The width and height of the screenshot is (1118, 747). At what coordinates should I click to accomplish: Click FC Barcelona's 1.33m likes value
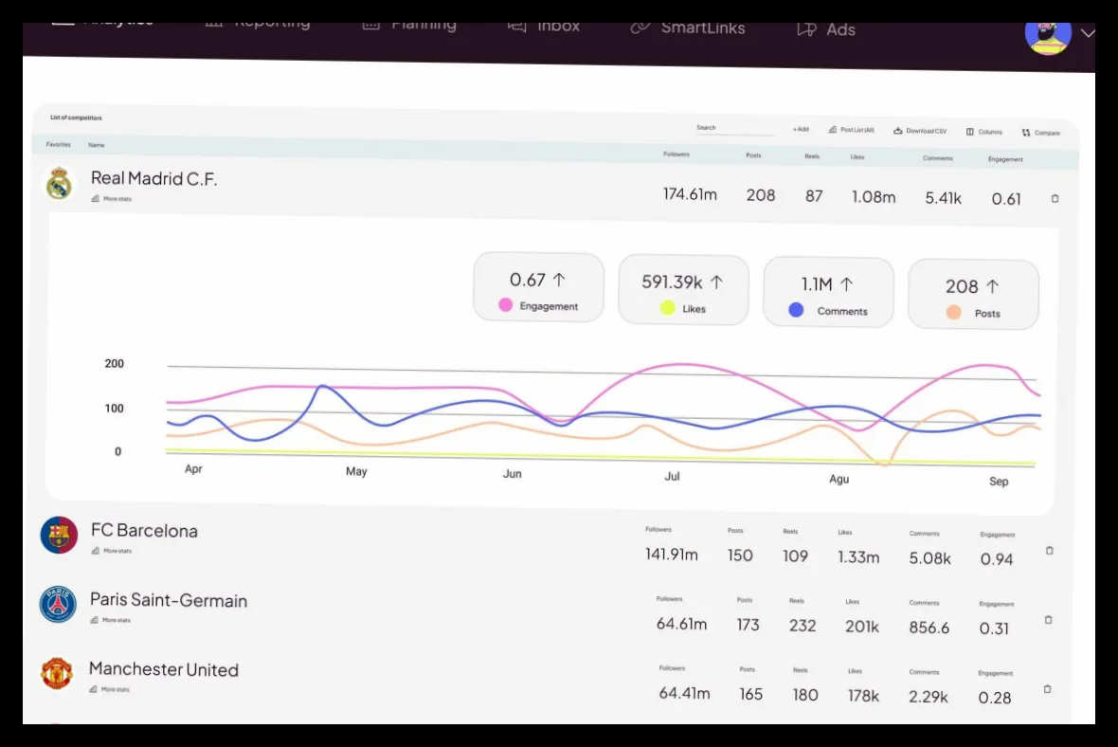point(858,557)
